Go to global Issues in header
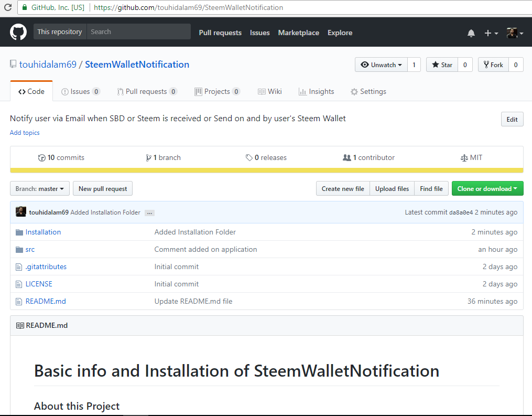This screenshot has width=532, height=416. [260, 33]
